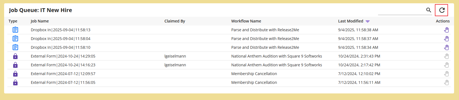The height and width of the screenshot is (100, 459).
Task: Click the Job Queue: IT New Hire title
Action: pos(40,10)
